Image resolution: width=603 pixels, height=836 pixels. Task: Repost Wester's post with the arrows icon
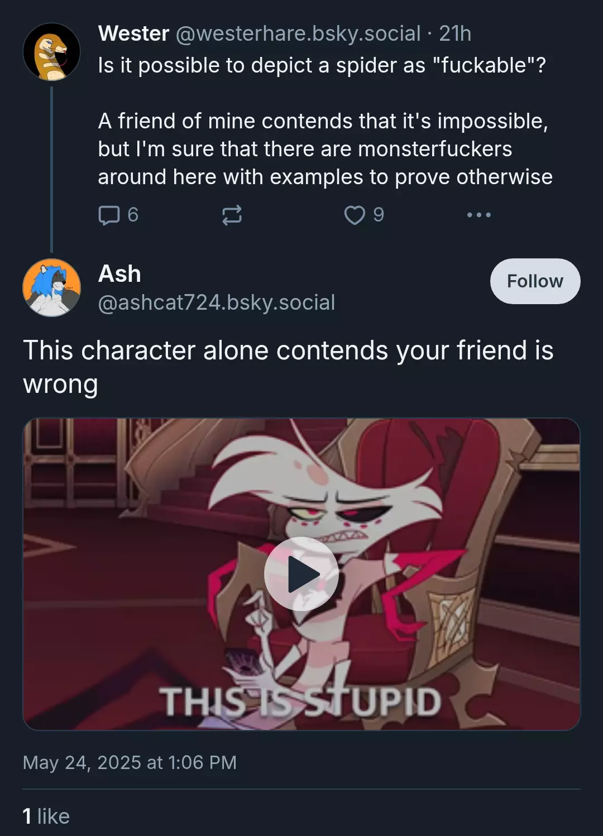click(232, 215)
